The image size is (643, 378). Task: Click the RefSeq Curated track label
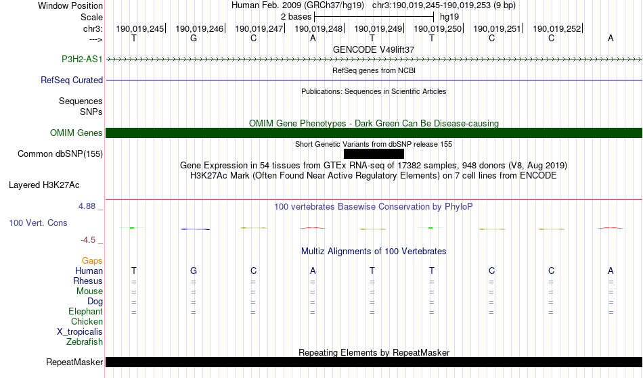point(72,80)
